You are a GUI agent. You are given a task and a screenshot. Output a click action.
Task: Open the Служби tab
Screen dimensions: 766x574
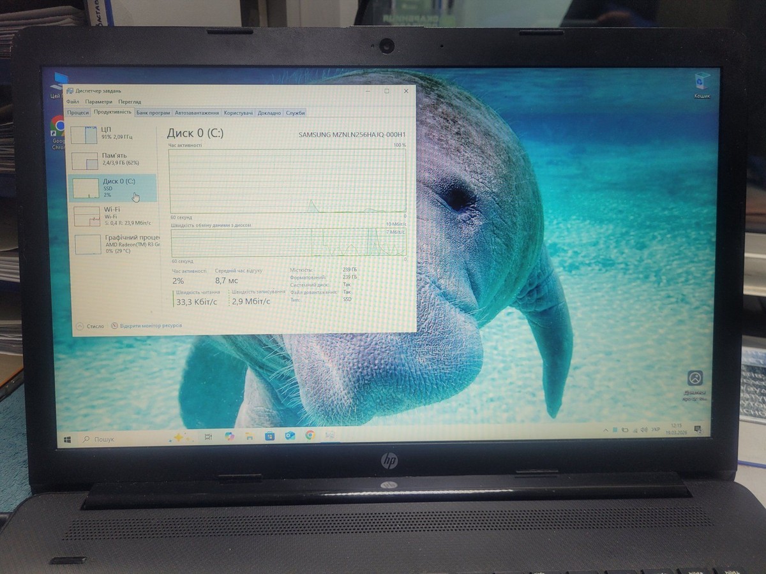[295, 113]
